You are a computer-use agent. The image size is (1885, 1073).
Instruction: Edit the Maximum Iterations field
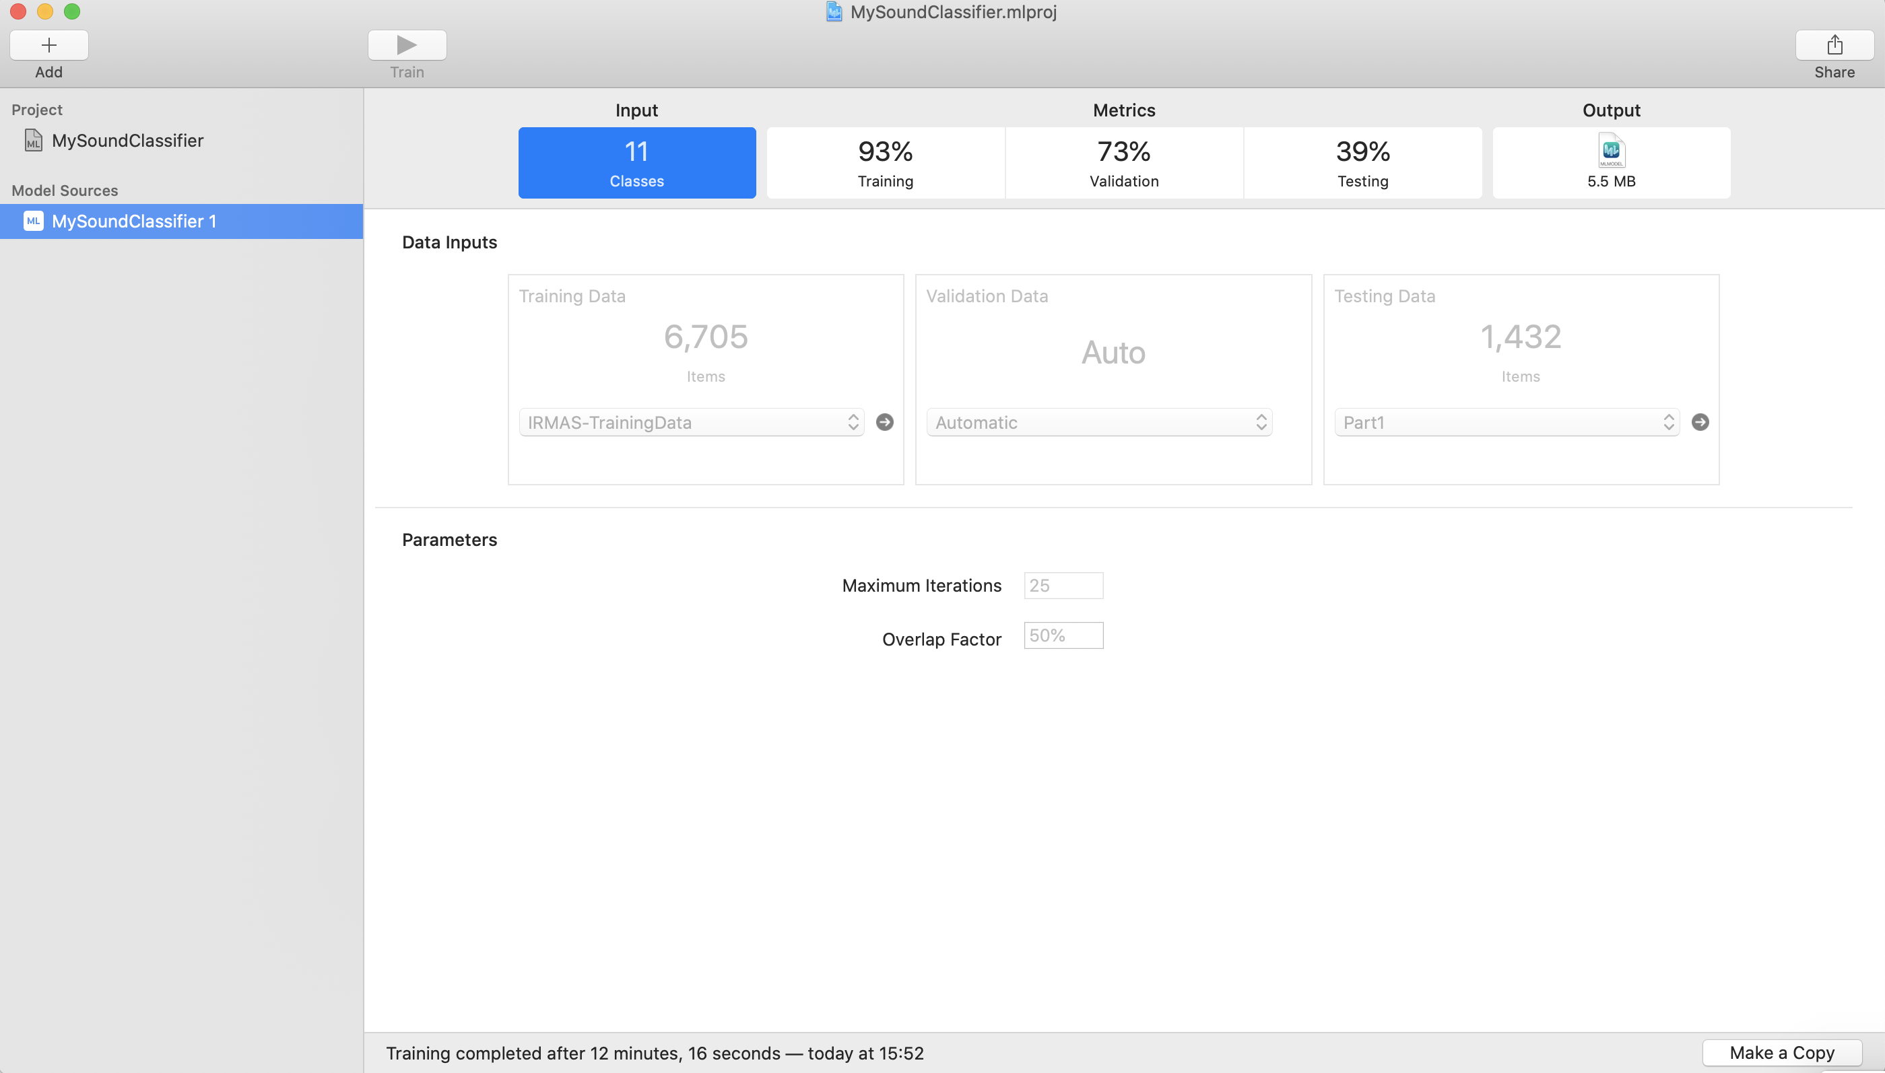tap(1062, 584)
